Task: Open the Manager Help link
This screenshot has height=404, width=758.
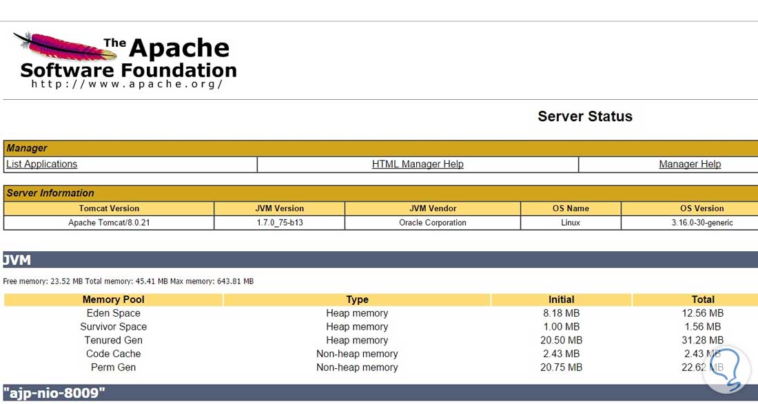Action: tap(690, 164)
